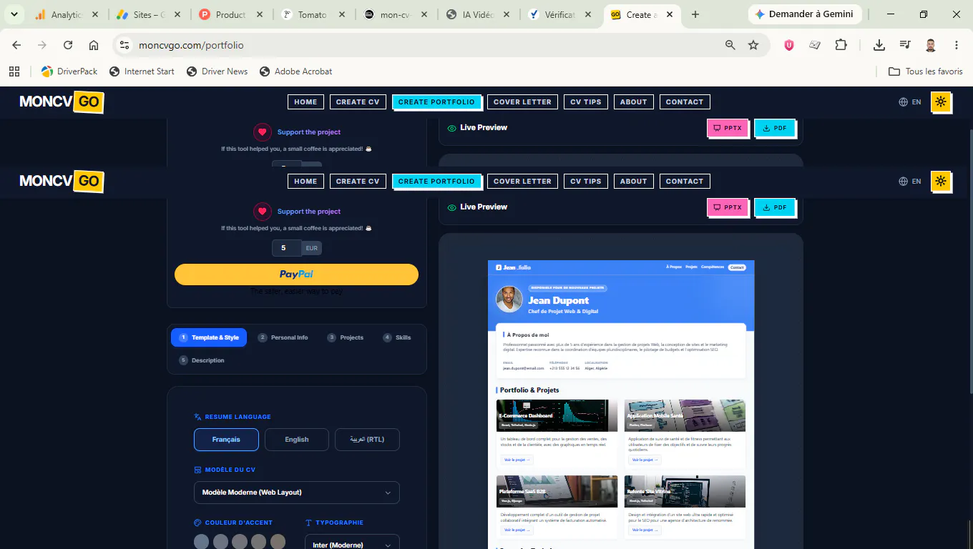
Task: Show browser downloads icon
Action: 879,45
